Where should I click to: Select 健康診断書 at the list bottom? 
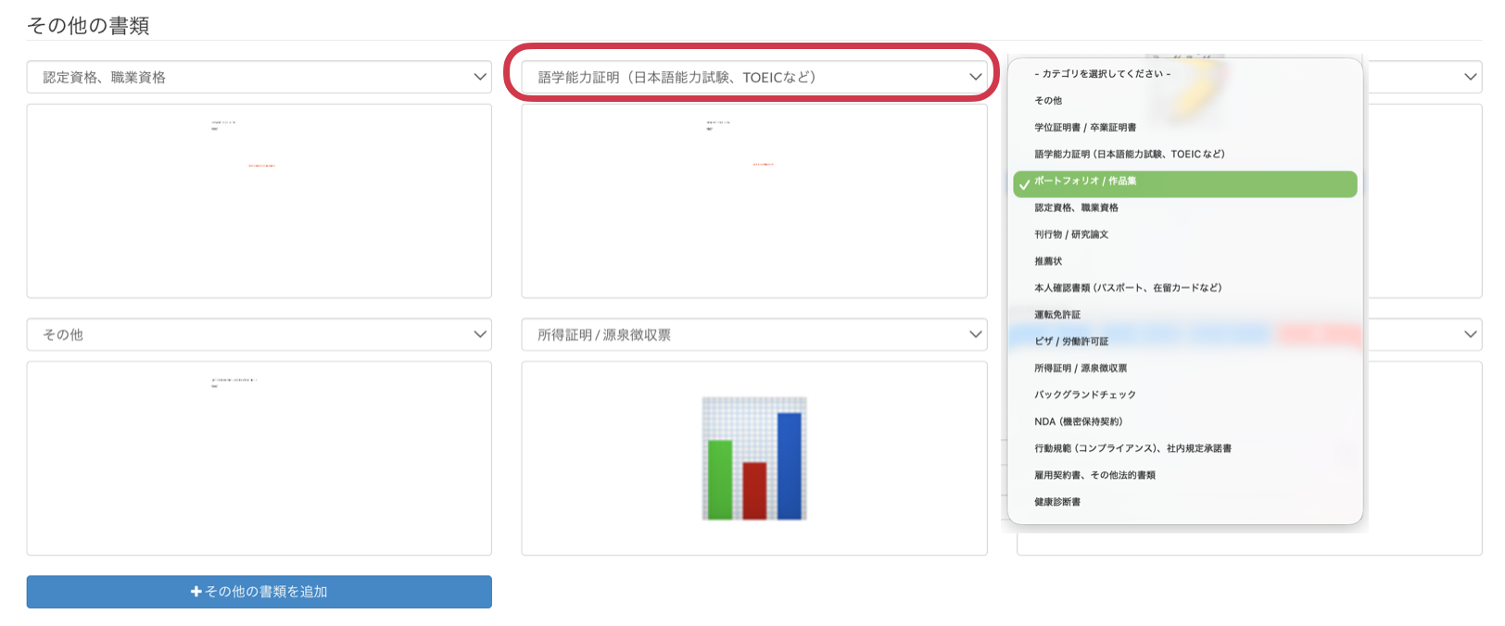click(x=1057, y=502)
